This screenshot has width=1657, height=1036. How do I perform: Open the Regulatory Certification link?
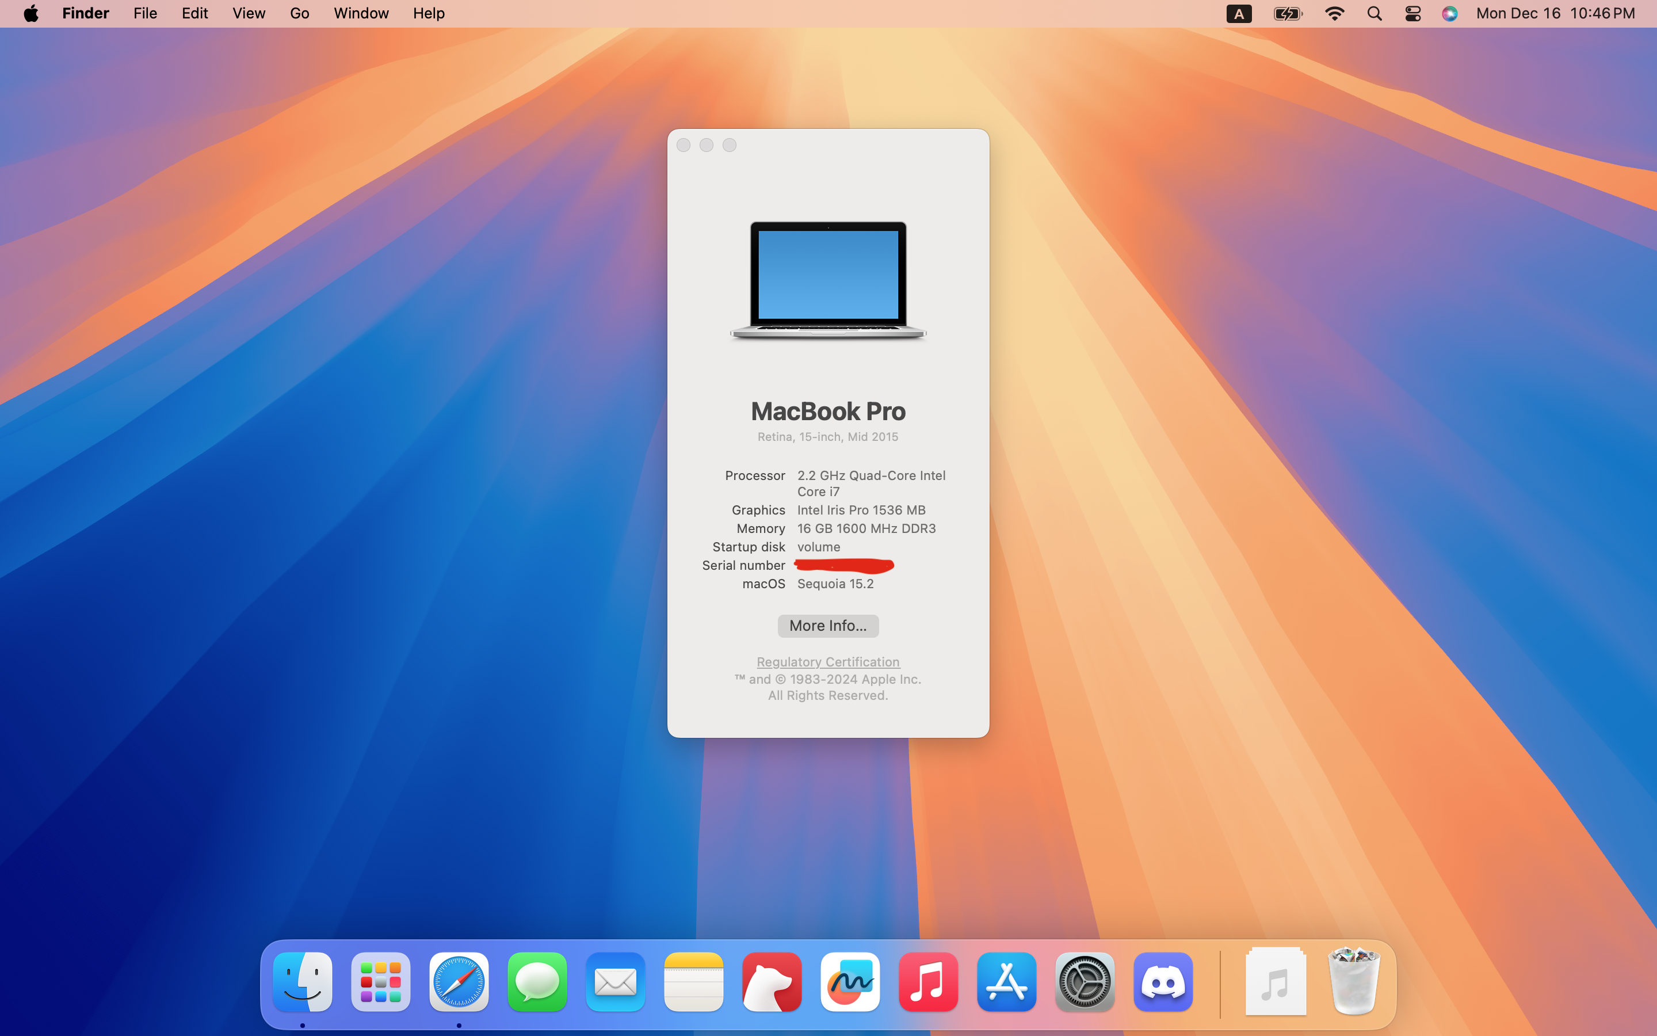tap(827, 661)
